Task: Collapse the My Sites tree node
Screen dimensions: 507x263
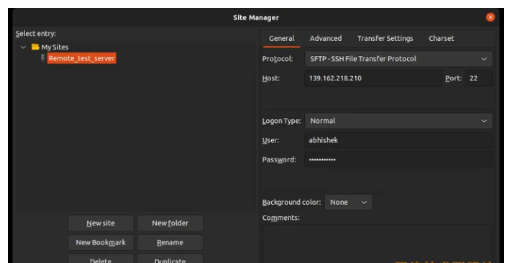Action: pos(23,47)
